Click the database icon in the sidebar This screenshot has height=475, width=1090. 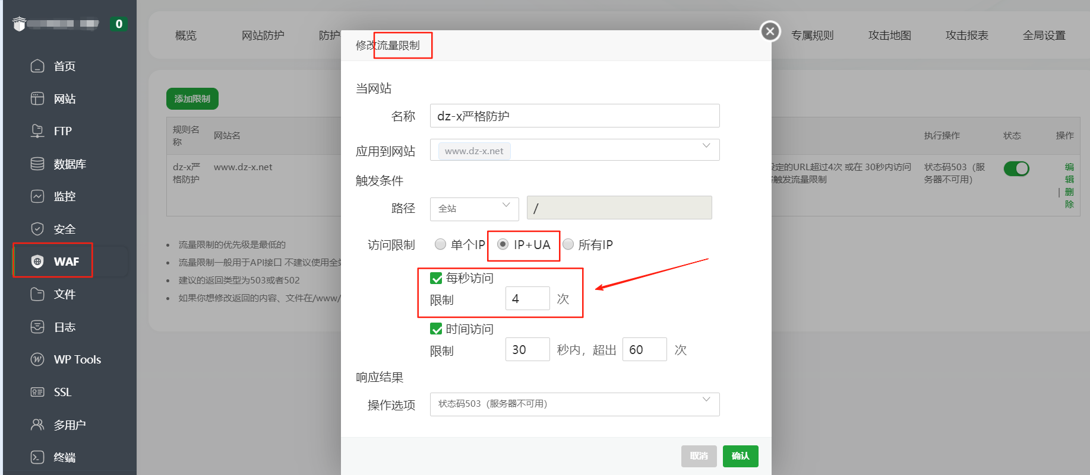(37, 164)
